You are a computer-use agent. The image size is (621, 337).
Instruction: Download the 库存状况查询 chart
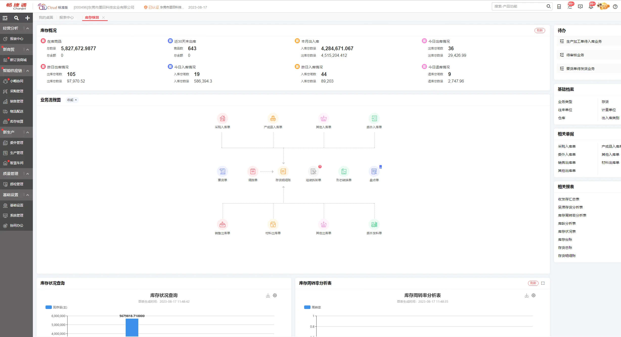coord(268,295)
